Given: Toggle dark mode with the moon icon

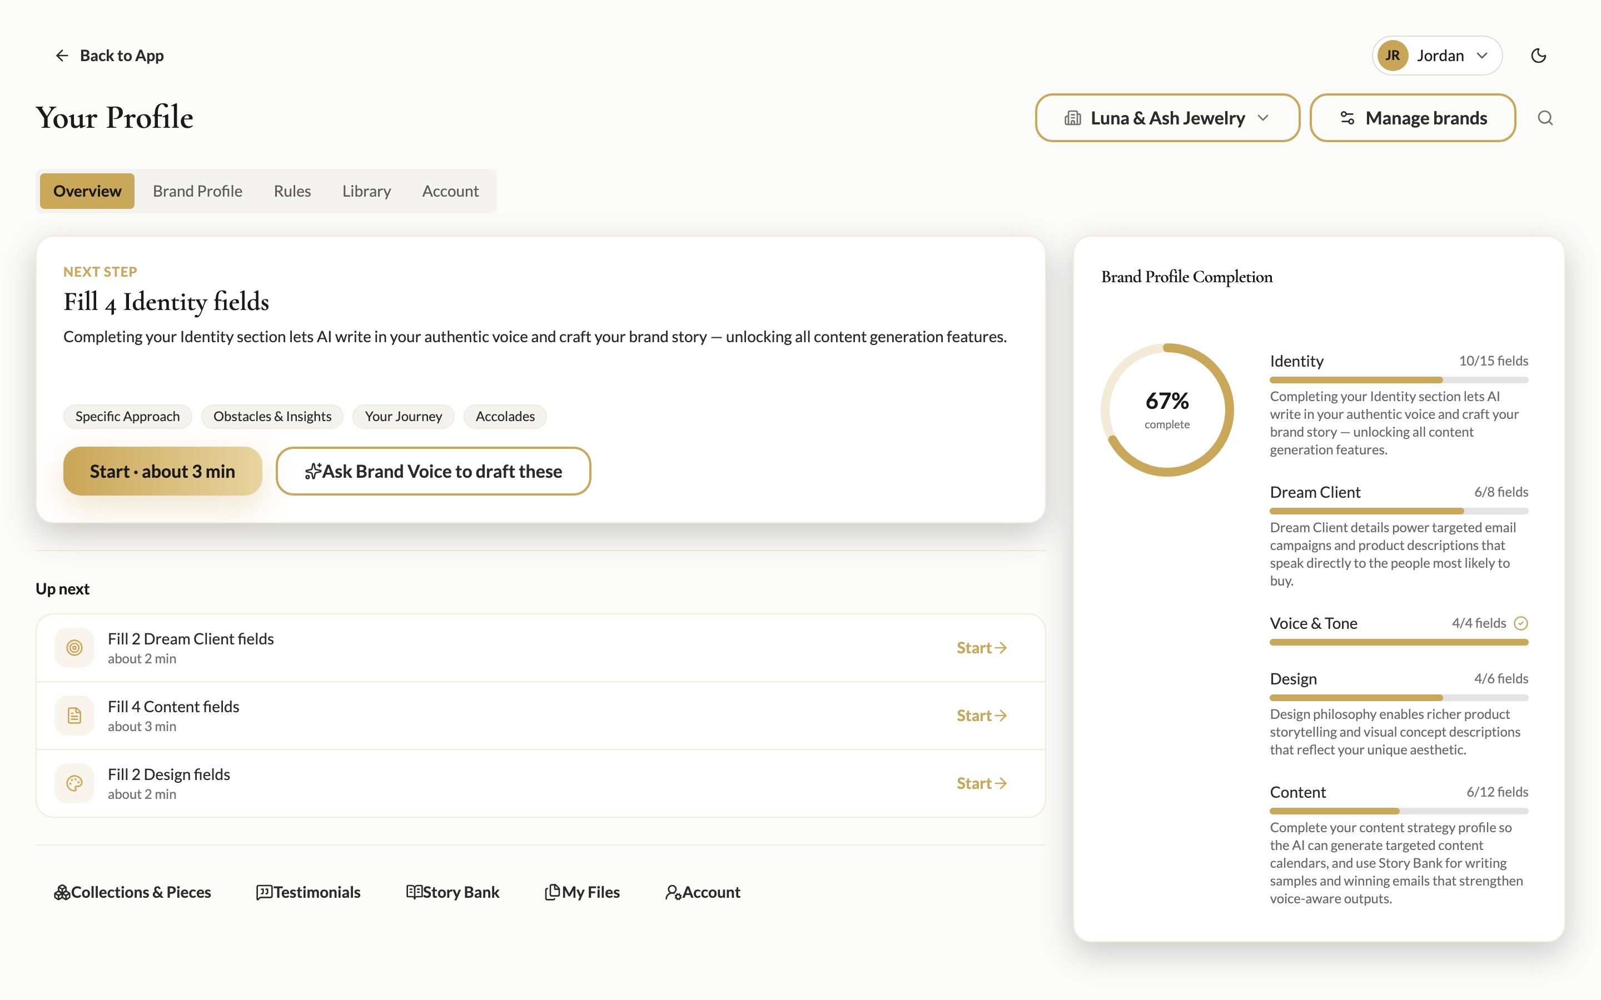Looking at the screenshot, I should pos(1538,56).
